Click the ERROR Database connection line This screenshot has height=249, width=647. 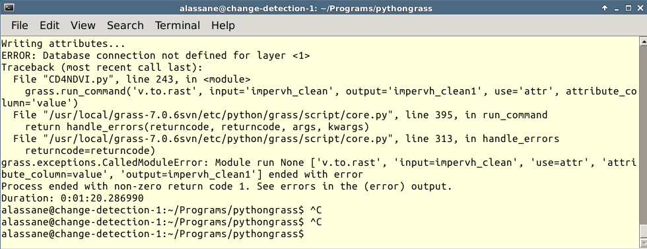click(156, 55)
